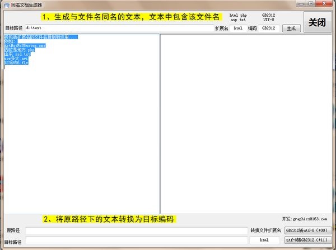Click the html php asp txt hint text
The width and height of the screenshot is (336, 250).
pyautogui.click(x=238, y=17)
